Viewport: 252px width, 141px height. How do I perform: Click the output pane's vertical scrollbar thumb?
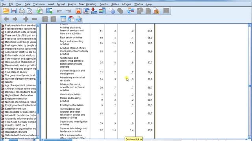pyautogui.click(x=250, y=86)
